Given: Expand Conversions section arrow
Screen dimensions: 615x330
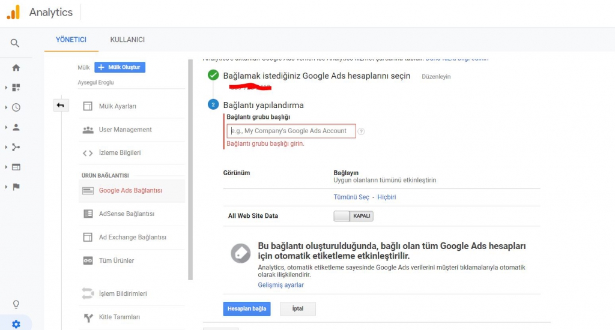Looking at the screenshot, I should 6,187.
